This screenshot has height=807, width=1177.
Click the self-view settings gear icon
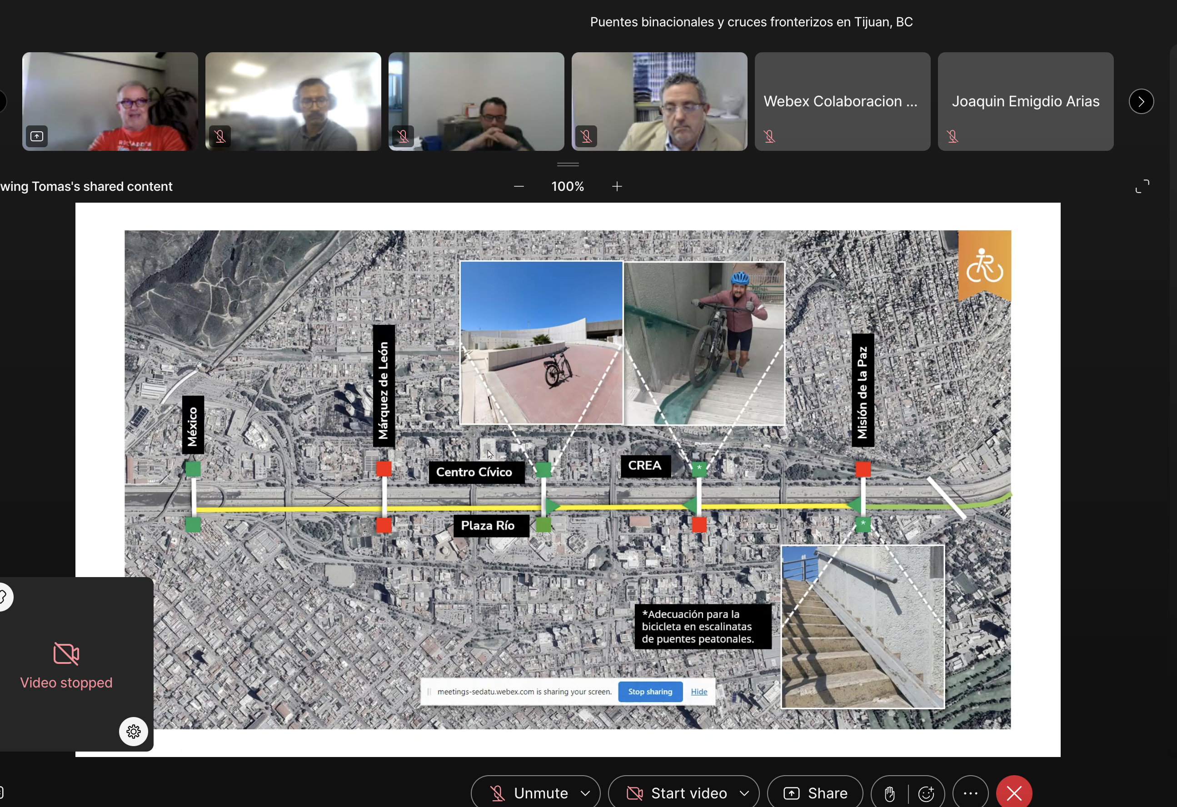click(x=134, y=731)
